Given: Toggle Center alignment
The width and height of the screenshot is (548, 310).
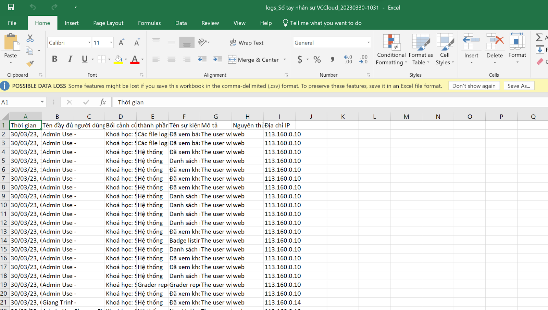Looking at the screenshot, I should [x=172, y=60].
